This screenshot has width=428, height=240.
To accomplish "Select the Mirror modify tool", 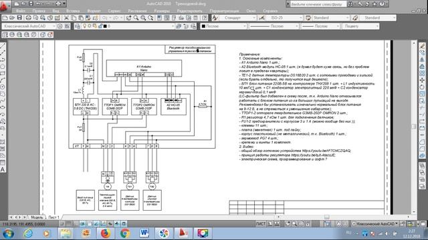I will pyautogui.click(x=422, y=59).
